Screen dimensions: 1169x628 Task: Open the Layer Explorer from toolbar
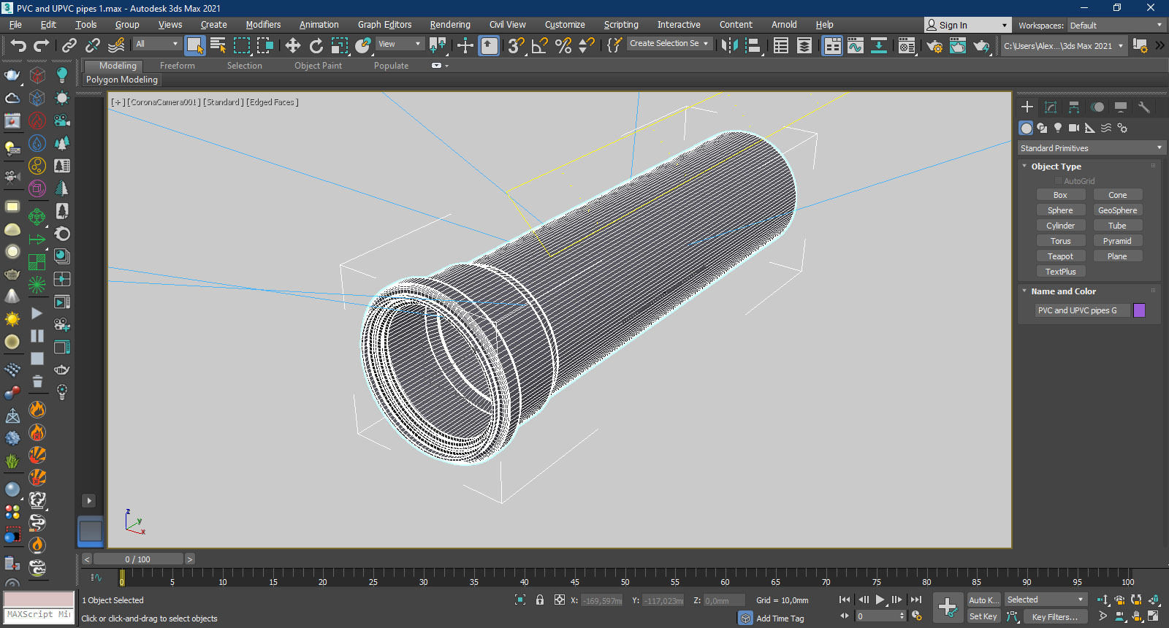click(x=804, y=45)
